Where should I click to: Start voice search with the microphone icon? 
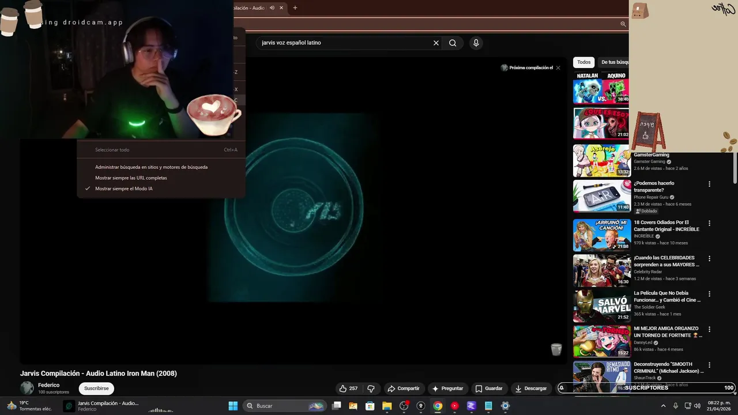coord(476,43)
